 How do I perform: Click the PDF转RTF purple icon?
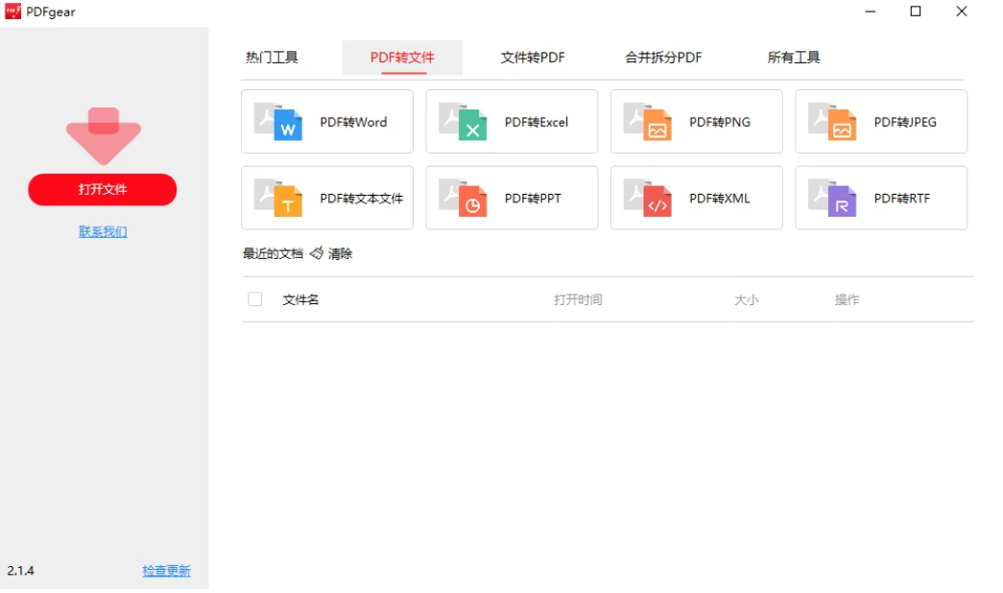(x=832, y=198)
